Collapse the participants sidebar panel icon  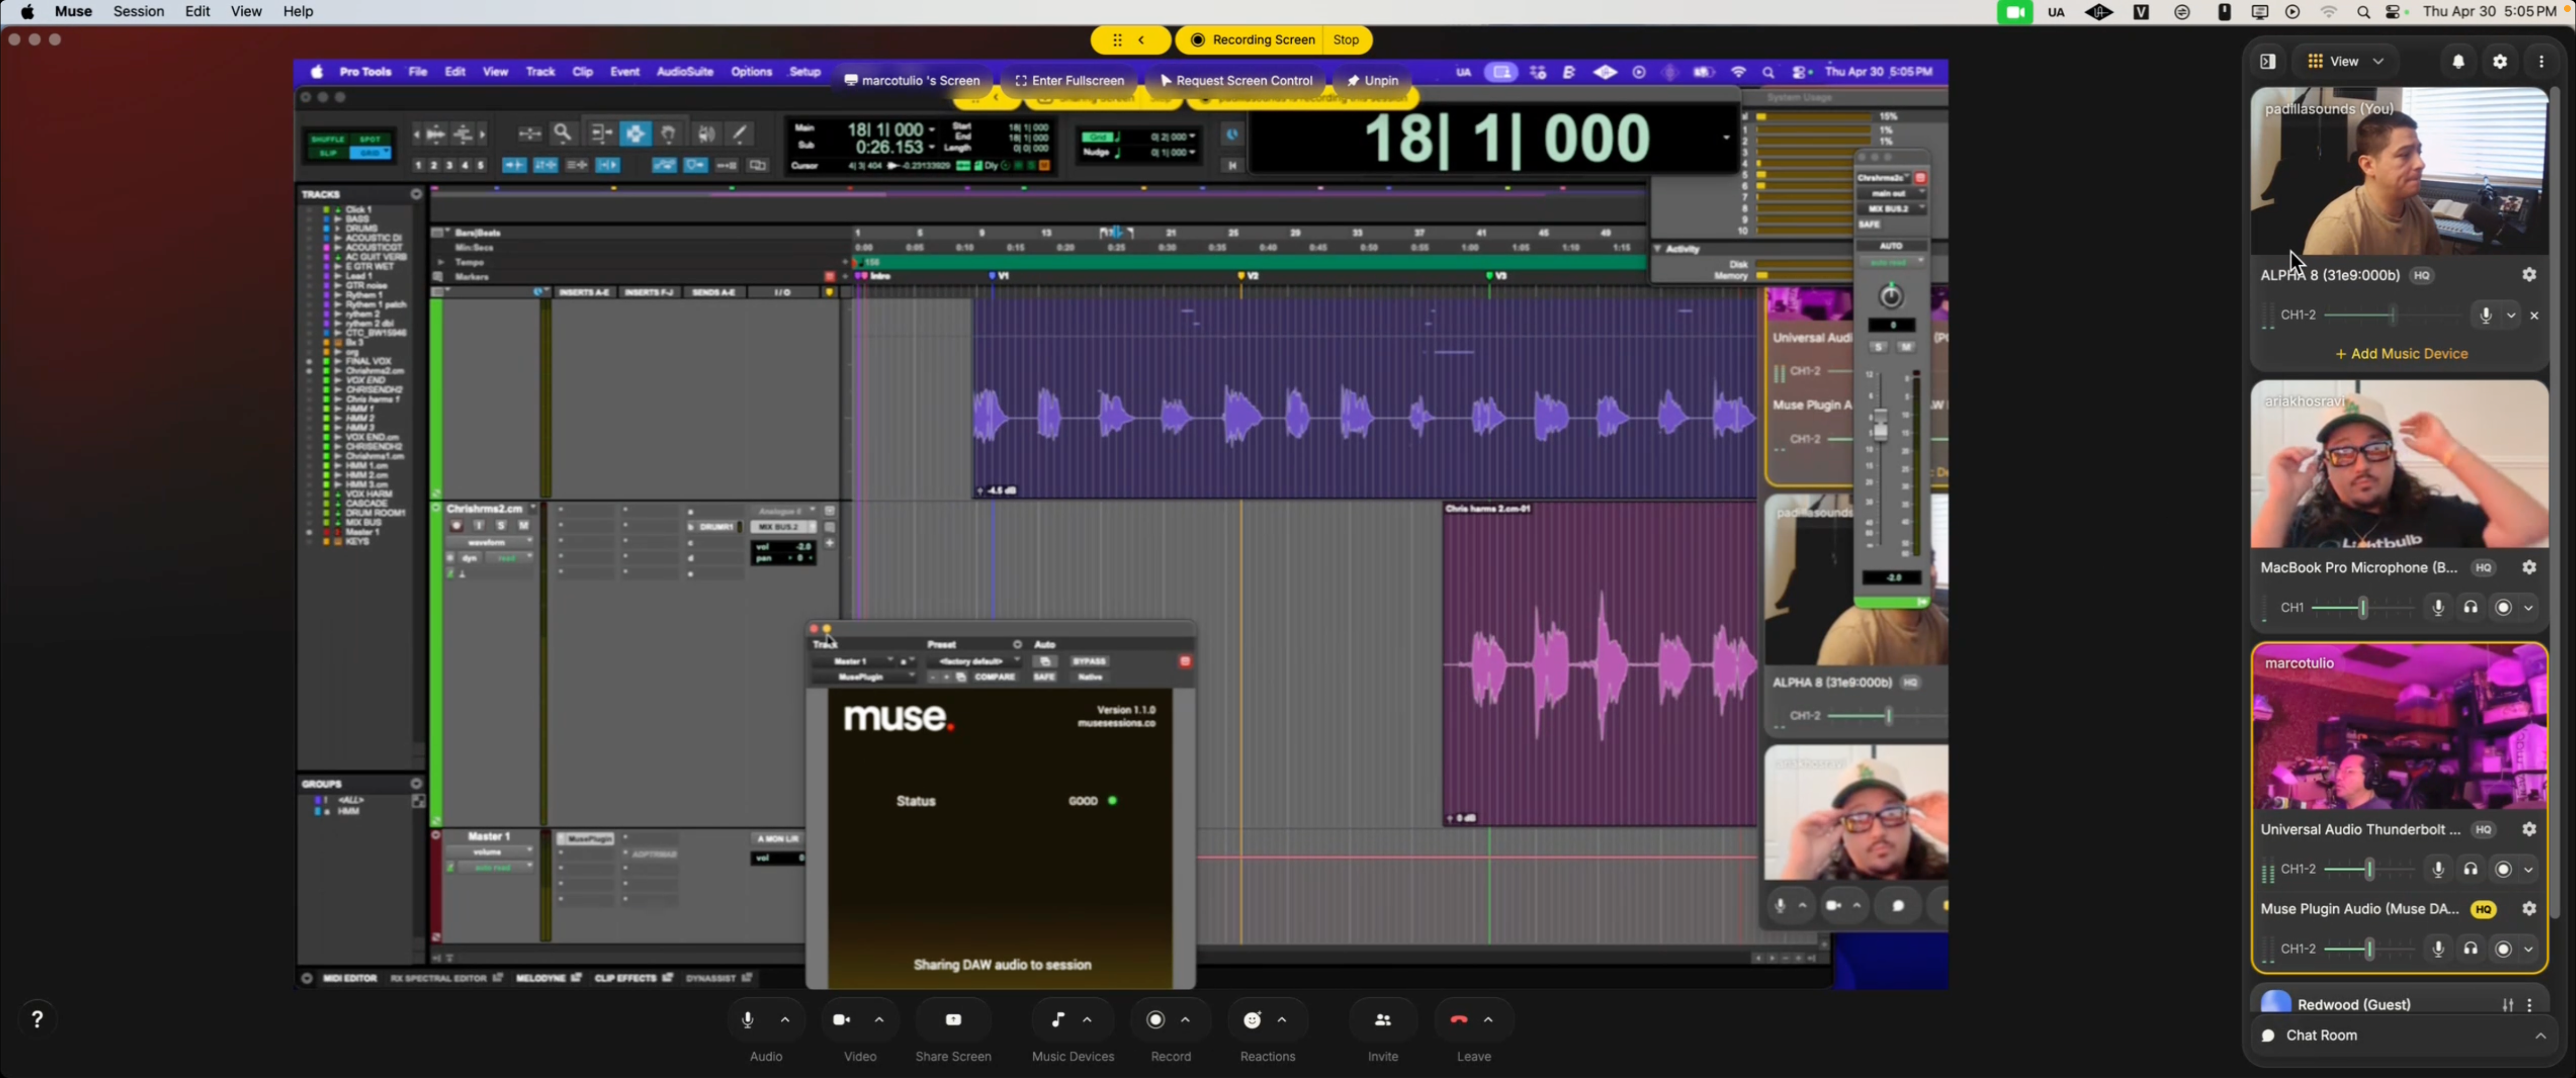[2267, 61]
